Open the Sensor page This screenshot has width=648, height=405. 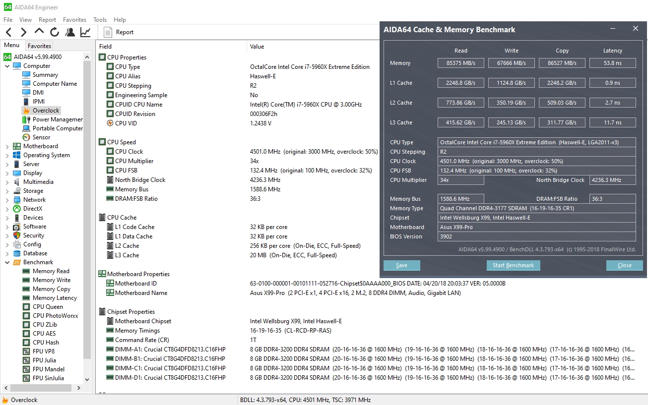click(x=41, y=137)
